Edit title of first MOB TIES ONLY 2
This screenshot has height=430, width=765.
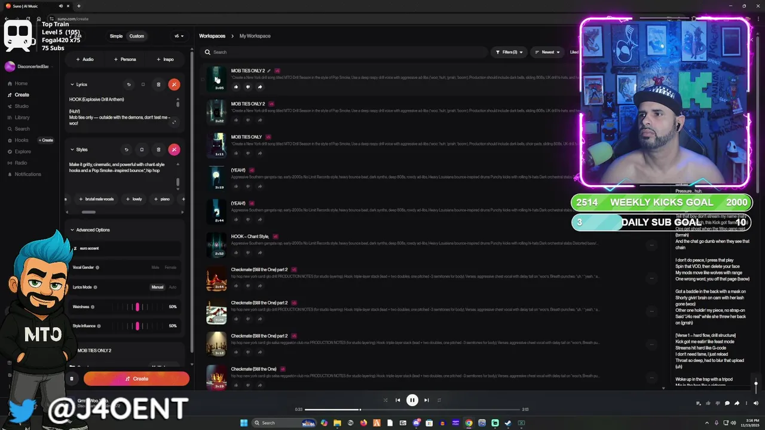pyautogui.click(x=269, y=70)
